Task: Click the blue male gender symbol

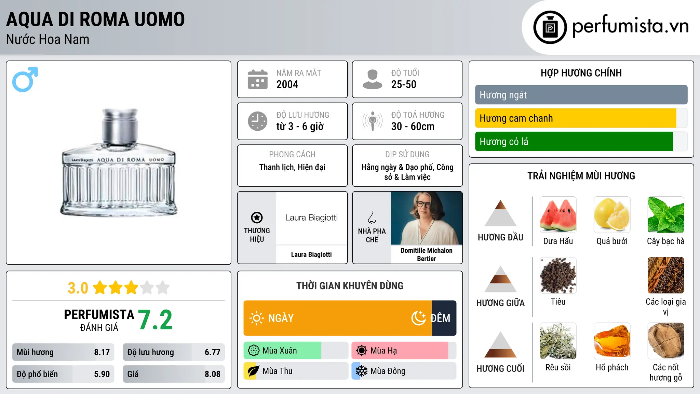Action: pyautogui.click(x=25, y=79)
